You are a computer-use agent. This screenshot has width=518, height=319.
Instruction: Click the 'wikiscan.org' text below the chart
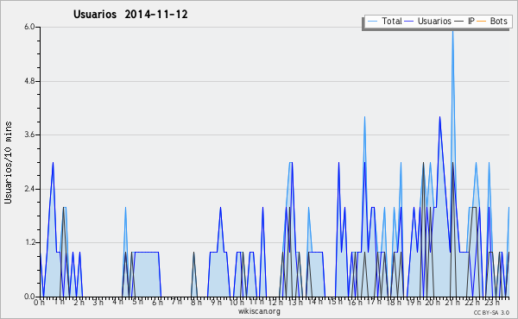tap(259, 311)
